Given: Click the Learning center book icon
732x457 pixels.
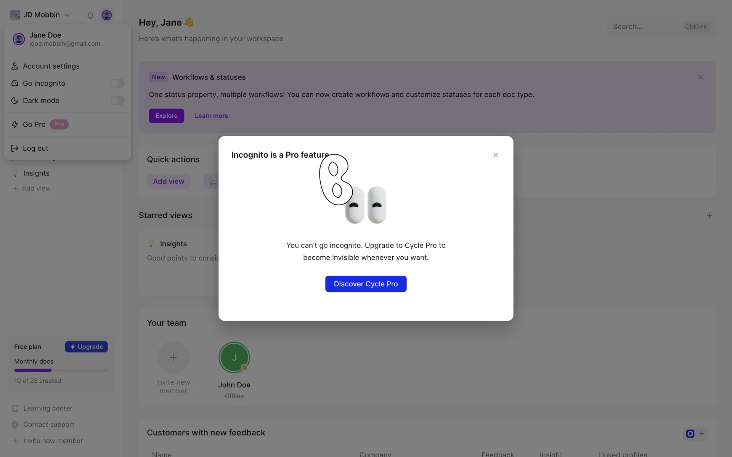Looking at the screenshot, I should point(15,408).
